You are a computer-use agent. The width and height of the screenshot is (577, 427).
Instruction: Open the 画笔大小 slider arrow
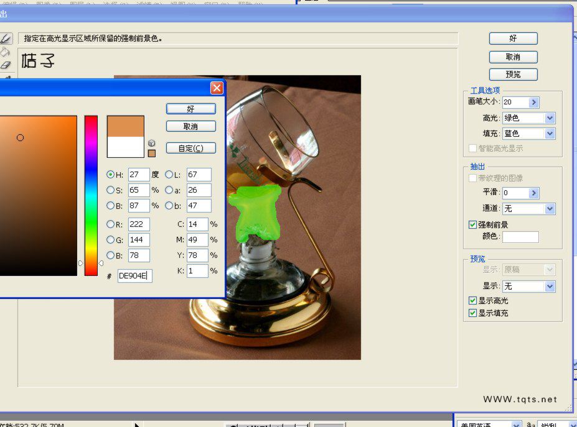(534, 102)
